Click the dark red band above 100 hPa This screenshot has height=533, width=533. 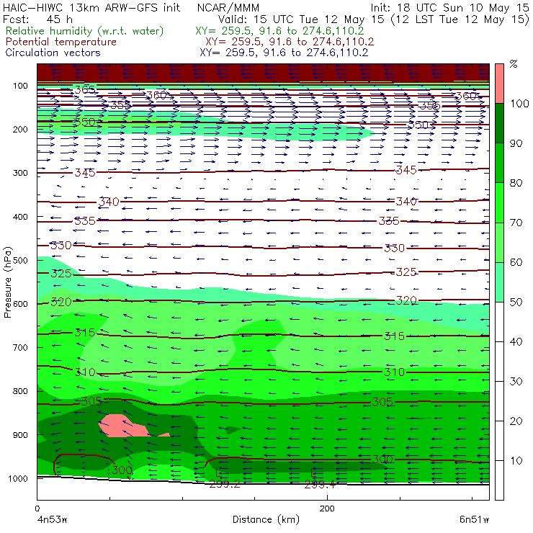tap(263, 73)
